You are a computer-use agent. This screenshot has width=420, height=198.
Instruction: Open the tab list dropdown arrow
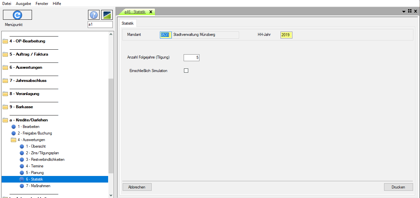pyautogui.click(x=404, y=12)
